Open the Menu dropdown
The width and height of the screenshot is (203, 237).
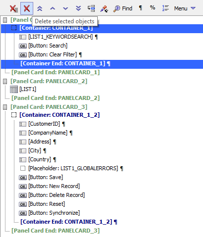point(185,8)
